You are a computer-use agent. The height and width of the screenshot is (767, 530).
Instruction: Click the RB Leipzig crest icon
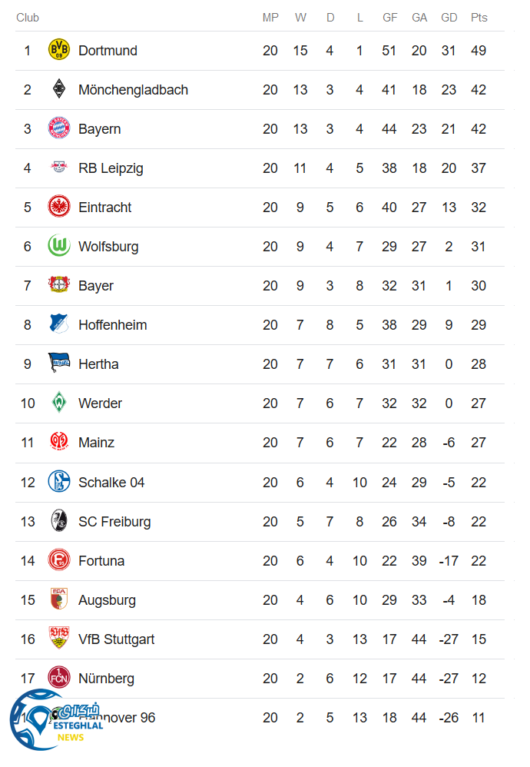click(59, 168)
